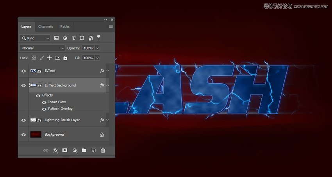332x177 pixels.
Task: Click the adjustment layer filter icon
Action: [65, 38]
